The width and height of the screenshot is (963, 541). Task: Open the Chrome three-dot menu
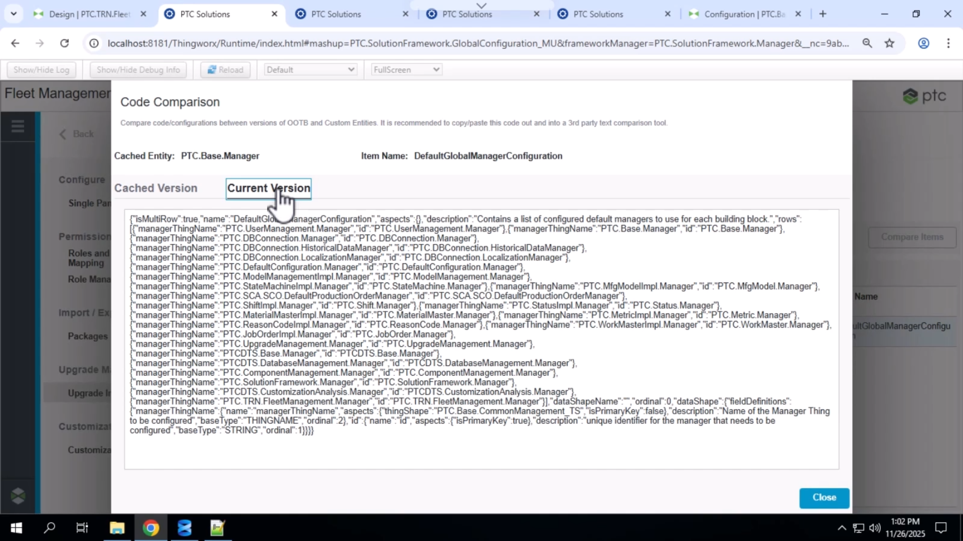[x=948, y=43]
